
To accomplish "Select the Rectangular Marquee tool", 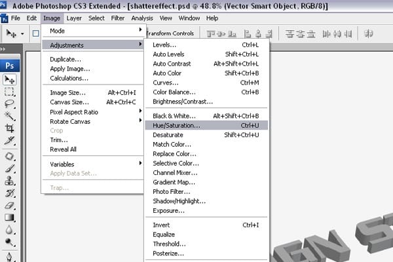I will point(10,92).
